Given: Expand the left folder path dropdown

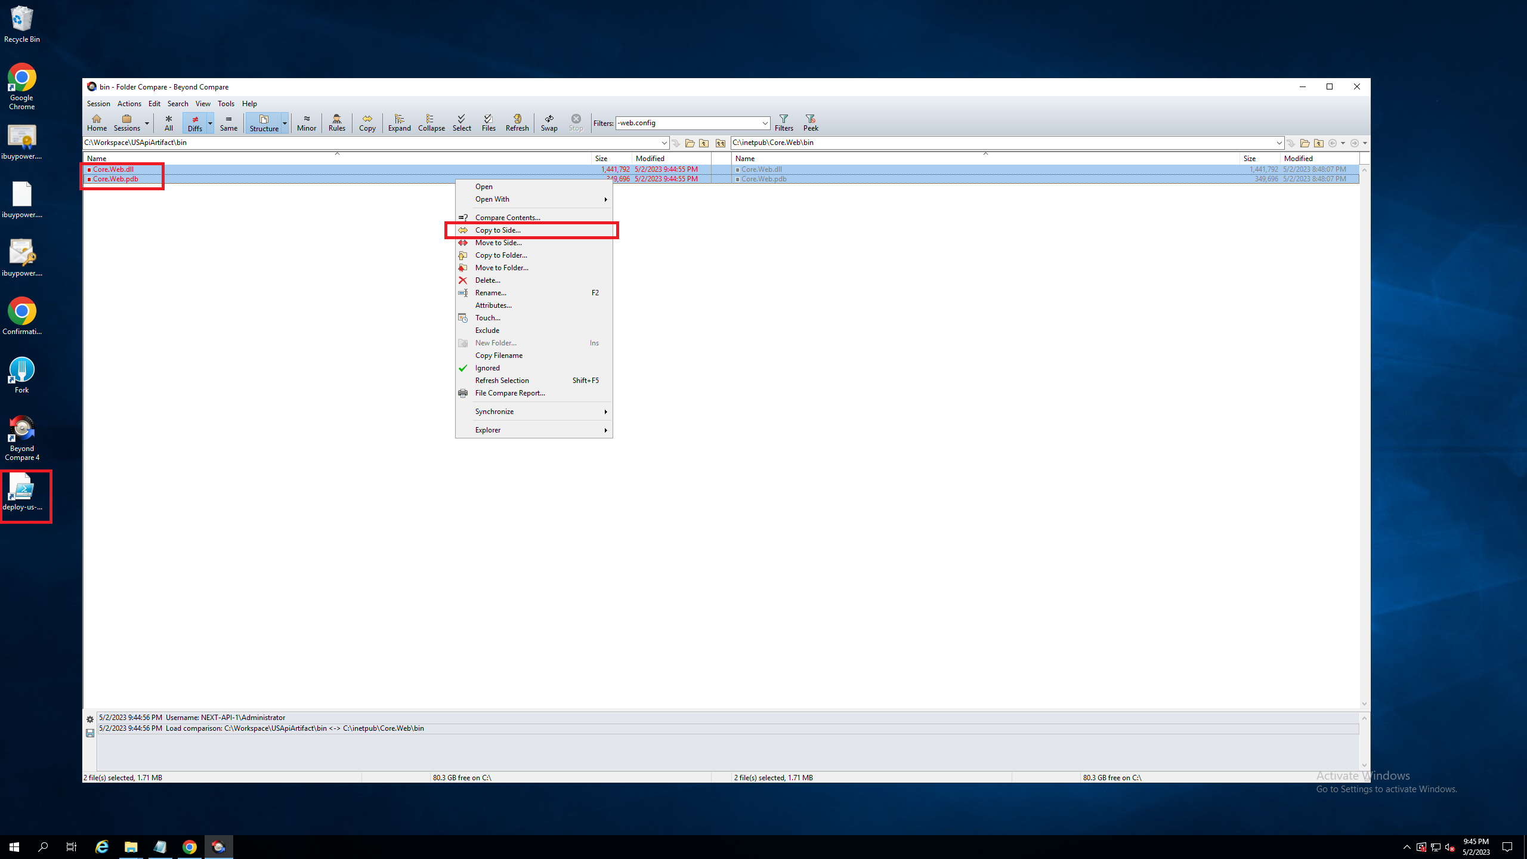Looking at the screenshot, I should (x=664, y=143).
